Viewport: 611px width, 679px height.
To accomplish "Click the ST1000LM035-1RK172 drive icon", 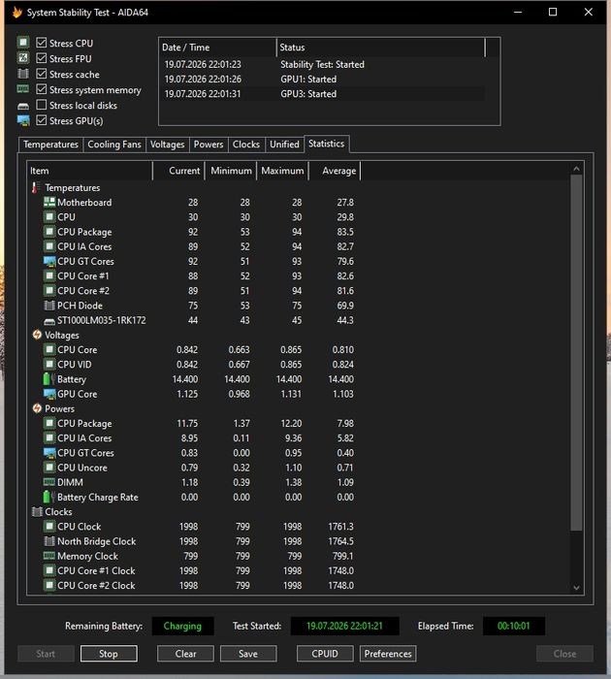I will [x=49, y=321].
